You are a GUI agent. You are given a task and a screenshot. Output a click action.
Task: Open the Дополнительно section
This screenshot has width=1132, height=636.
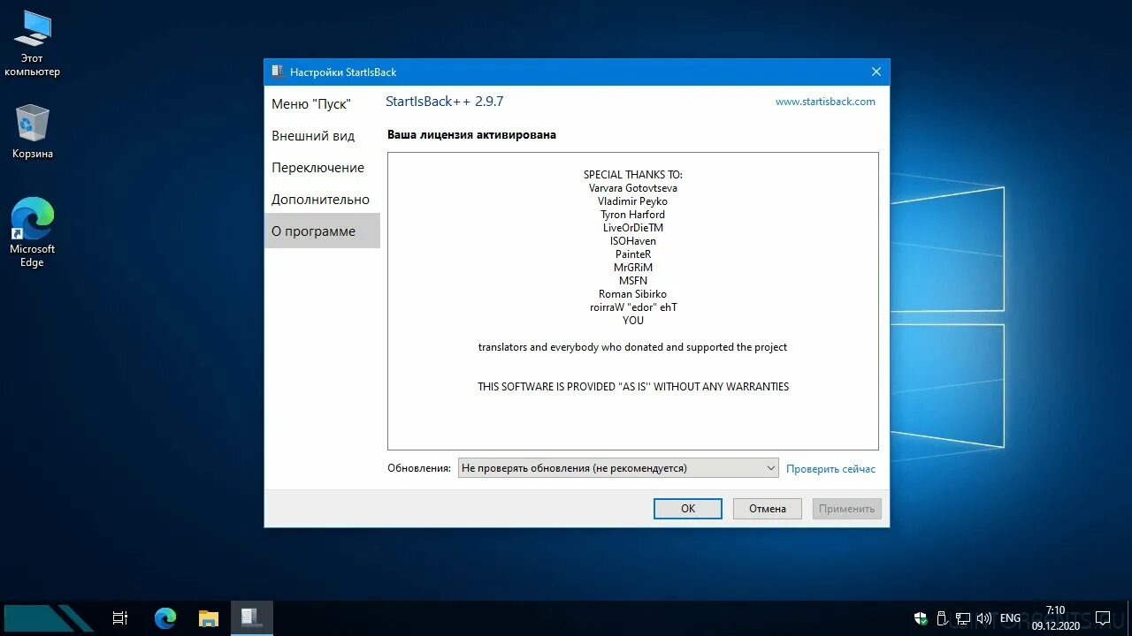[322, 200]
